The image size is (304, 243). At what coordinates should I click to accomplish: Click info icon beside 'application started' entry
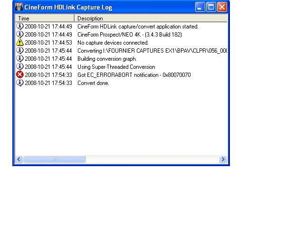20,26
